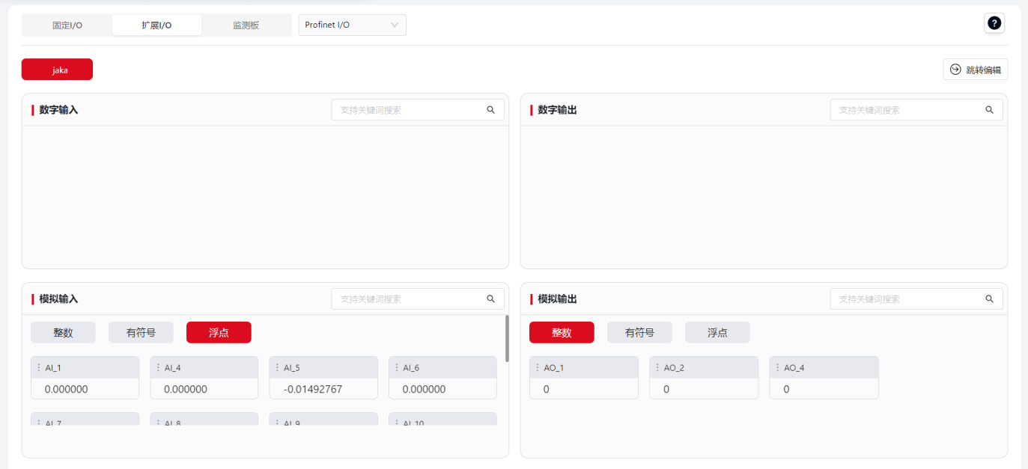
Task: Select 有符号 format for analog input
Action: (141, 333)
